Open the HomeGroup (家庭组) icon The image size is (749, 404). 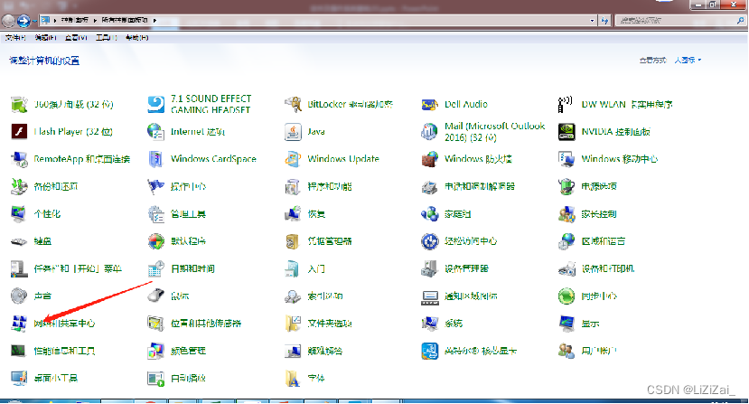click(429, 213)
